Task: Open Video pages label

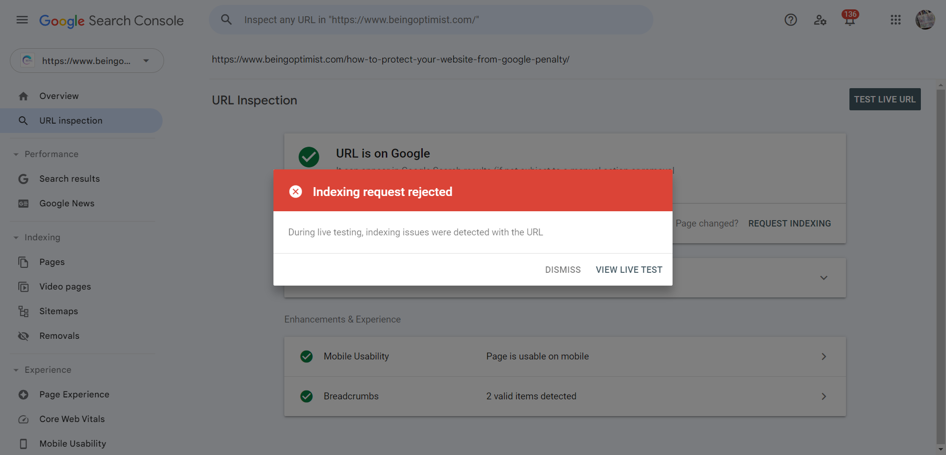Action: pyautogui.click(x=65, y=287)
